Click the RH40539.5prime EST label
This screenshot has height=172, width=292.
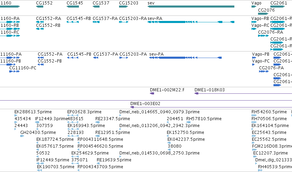(x=275, y=167)
